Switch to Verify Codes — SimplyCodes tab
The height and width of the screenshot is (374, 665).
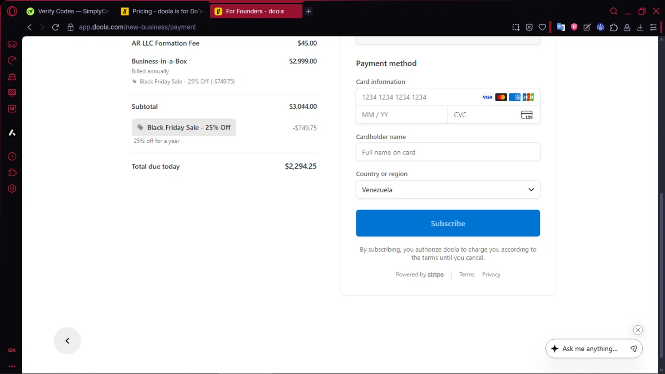pyautogui.click(x=68, y=11)
